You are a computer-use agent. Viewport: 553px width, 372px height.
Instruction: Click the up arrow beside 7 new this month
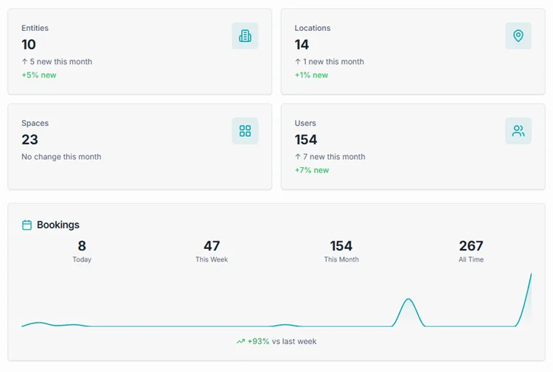click(x=298, y=157)
